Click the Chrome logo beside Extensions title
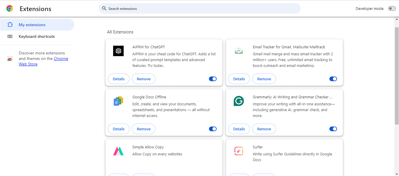This screenshot has height=176, width=399. tap(10, 9)
